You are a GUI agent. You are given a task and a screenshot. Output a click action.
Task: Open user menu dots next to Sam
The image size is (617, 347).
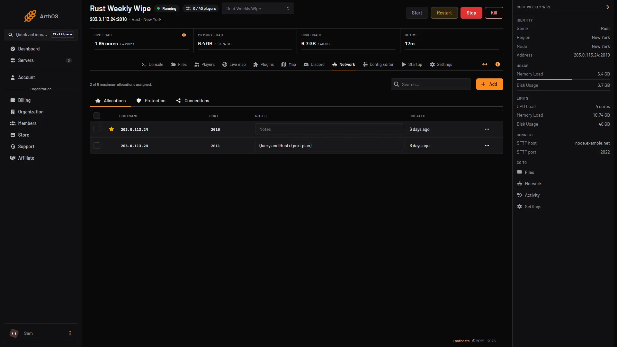coord(70,333)
